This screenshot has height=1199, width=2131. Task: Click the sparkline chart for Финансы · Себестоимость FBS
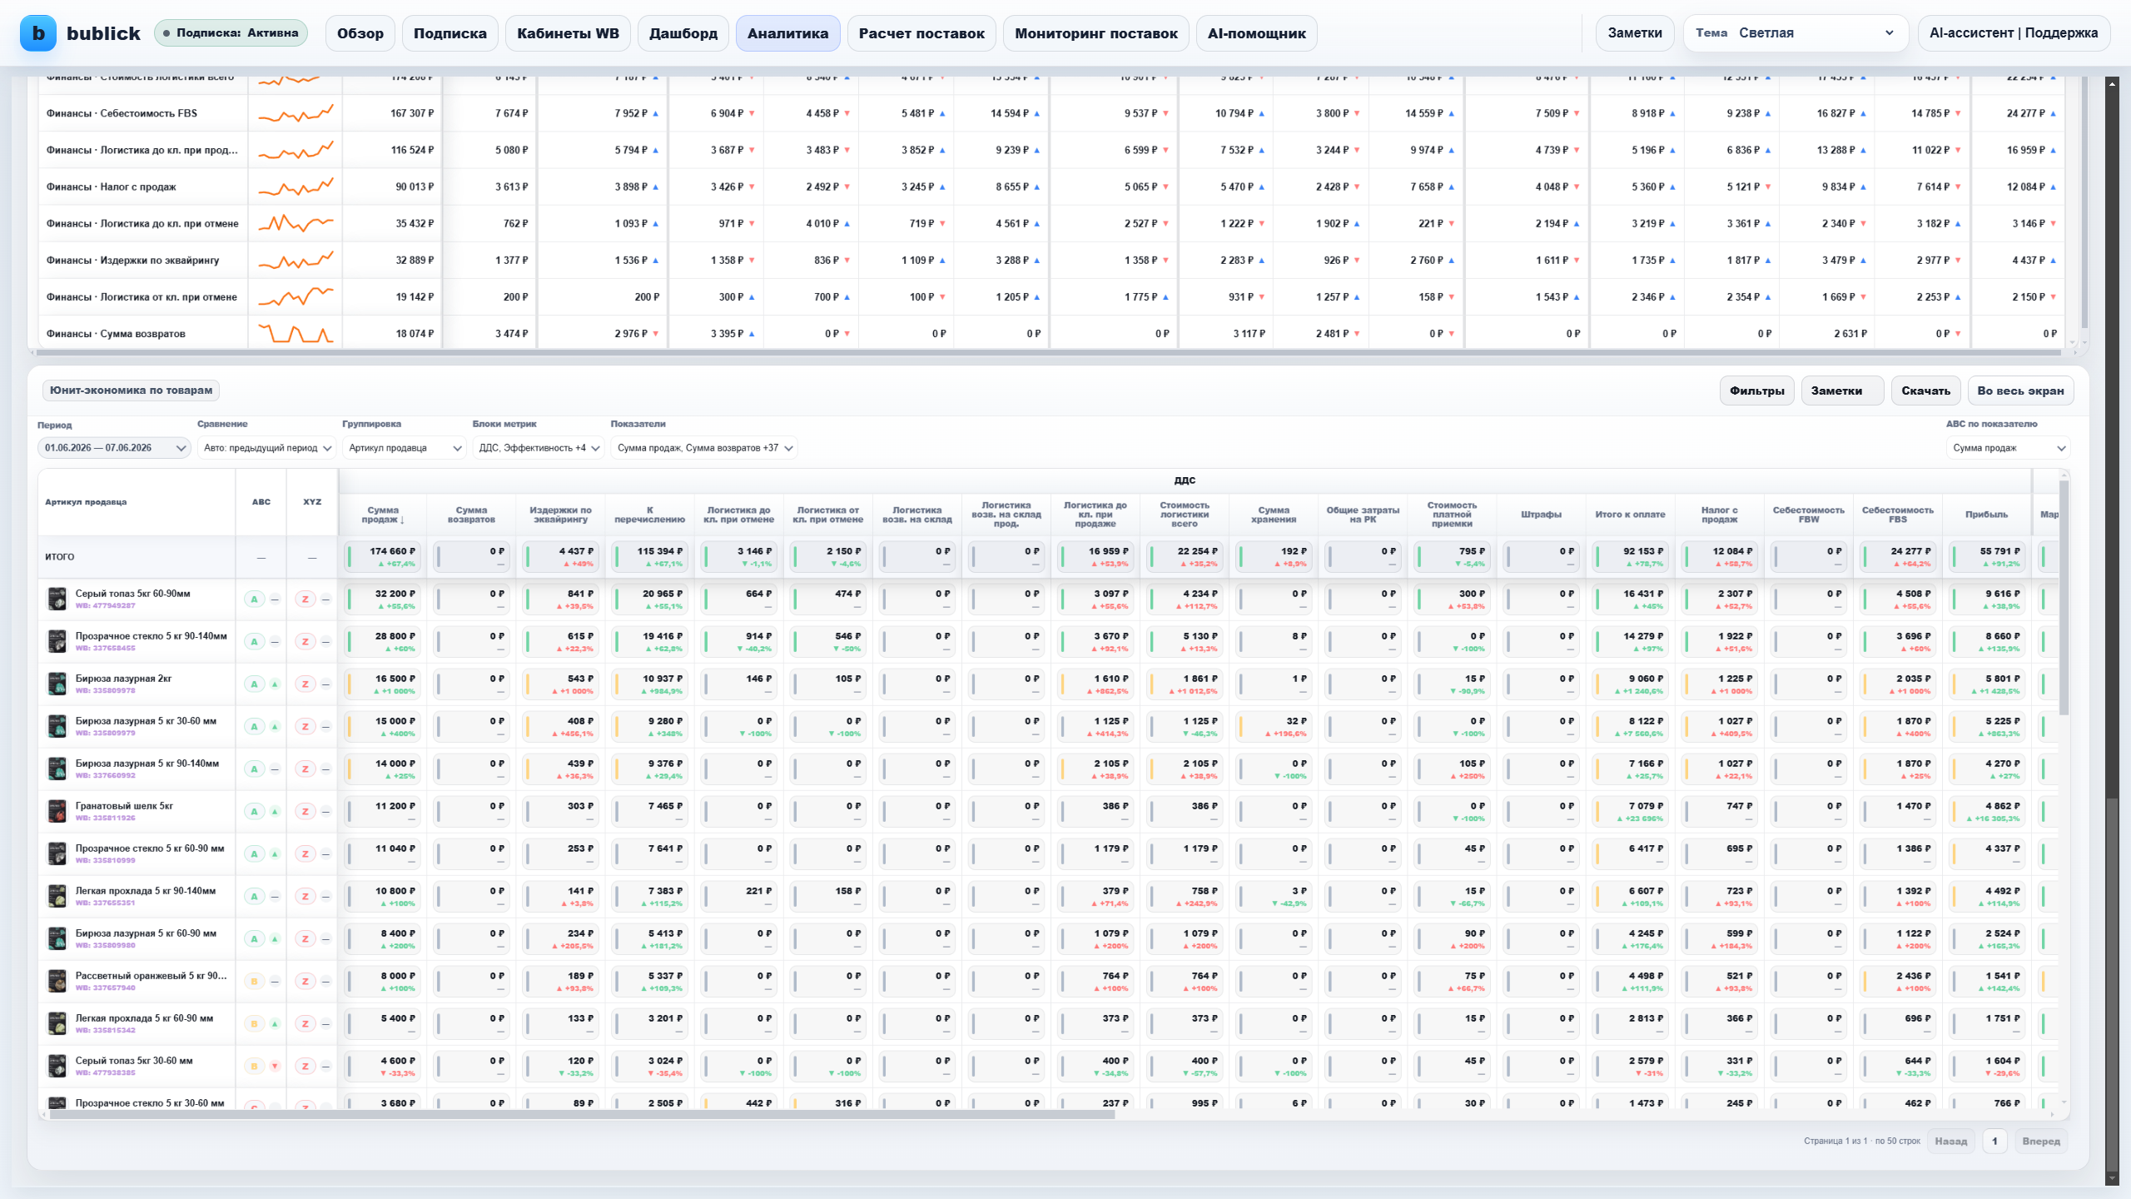pos(296,113)
